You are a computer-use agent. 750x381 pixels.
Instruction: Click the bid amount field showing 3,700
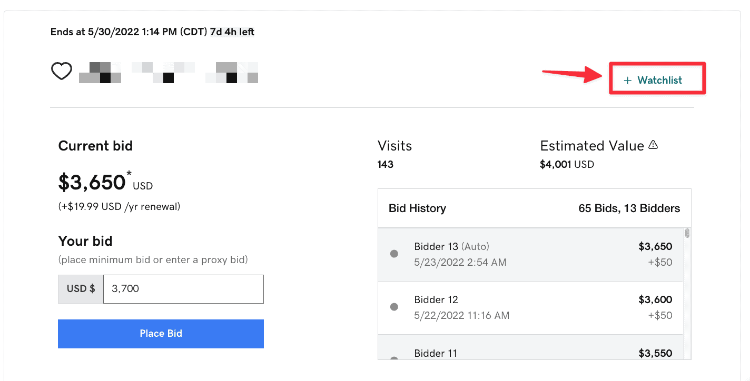183,289
